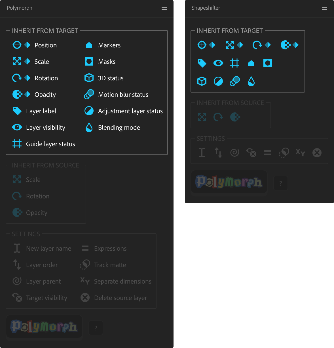The width and height of the screenshot is (334, 348).
Task: Click the question mark help button in Shapeshifter
Action: [x=280, y=183]
